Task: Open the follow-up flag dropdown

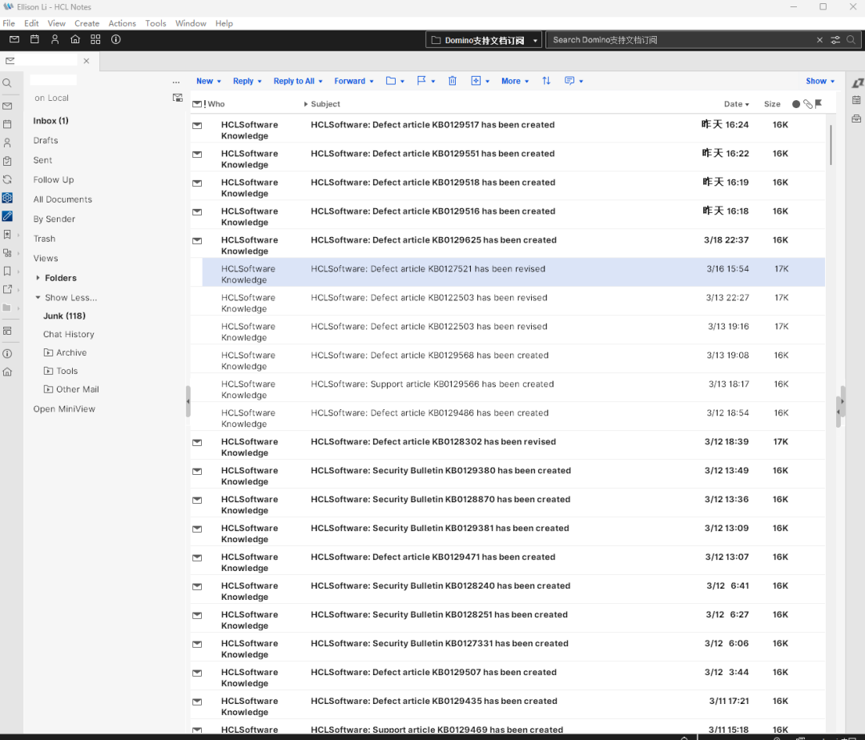Action: [x=426, y=81]
